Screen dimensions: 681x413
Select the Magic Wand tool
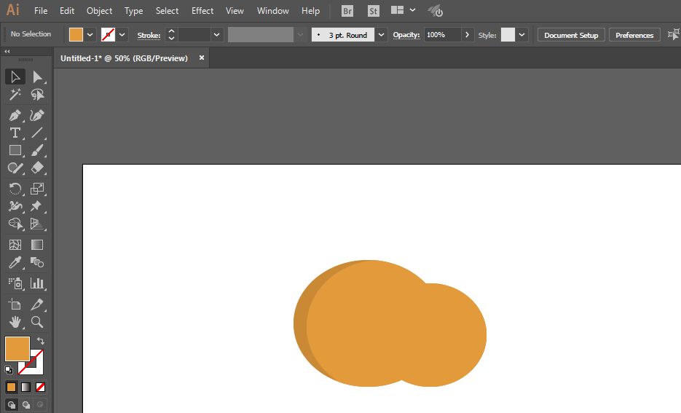pyautogui.click(x=15, y=95)
